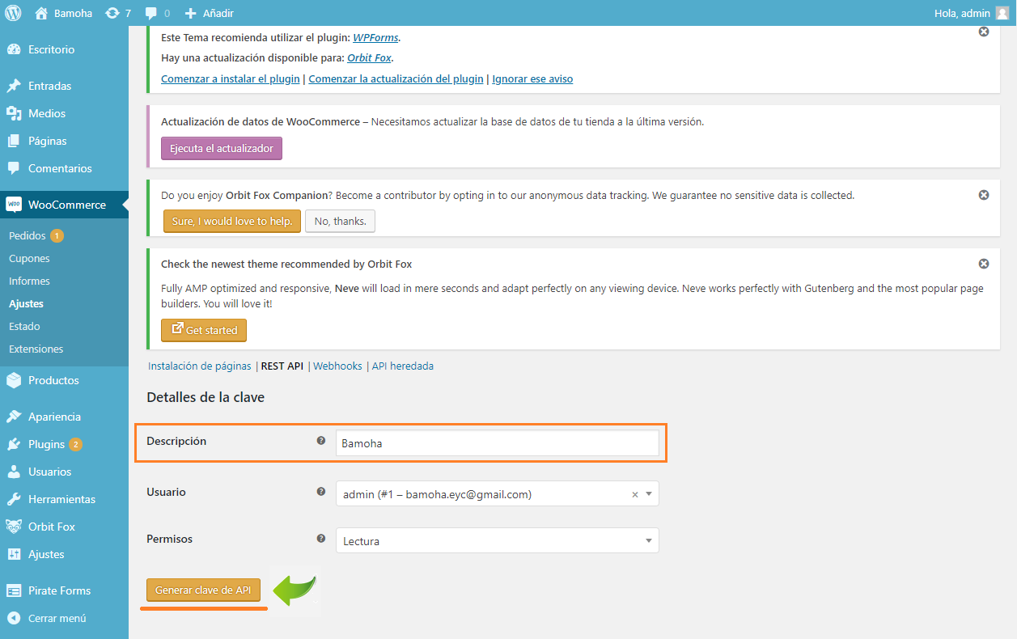Click the No, thanks. button
The width and height of the screenshot is (1017, 639).
[x=340, y=222]
